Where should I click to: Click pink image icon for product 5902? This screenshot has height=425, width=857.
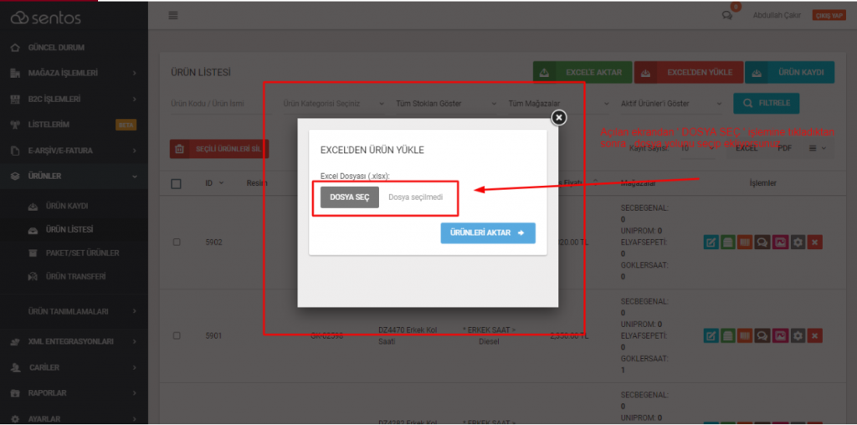780,243
